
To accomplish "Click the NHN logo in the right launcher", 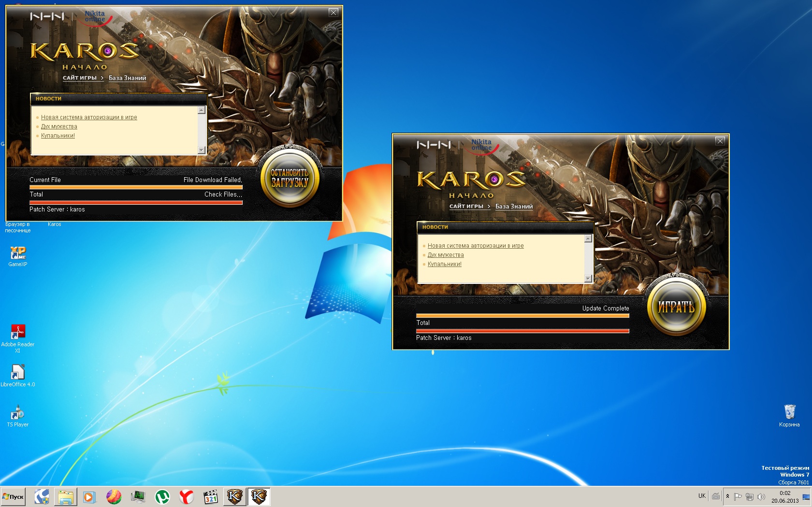I will click(x=434, y=145).
